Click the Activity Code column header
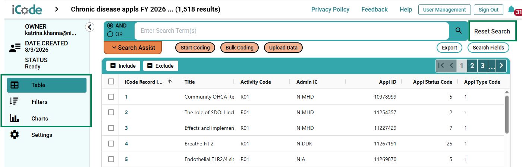 (256, 82)
